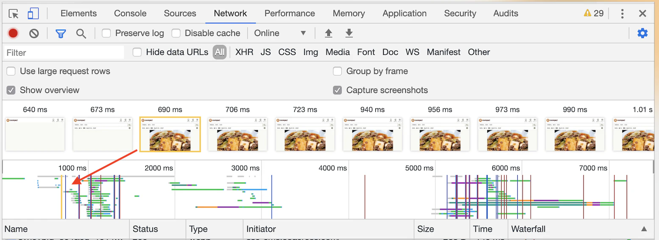Click the 29 warnings indicator
Screen dimensions: 659x240
click(x=594, y=14)
